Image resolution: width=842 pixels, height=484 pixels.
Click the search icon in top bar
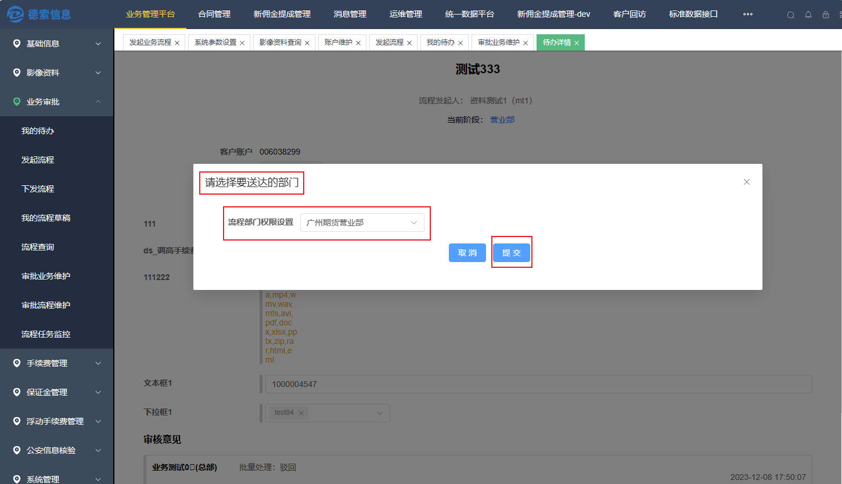(x=790, y=15)
